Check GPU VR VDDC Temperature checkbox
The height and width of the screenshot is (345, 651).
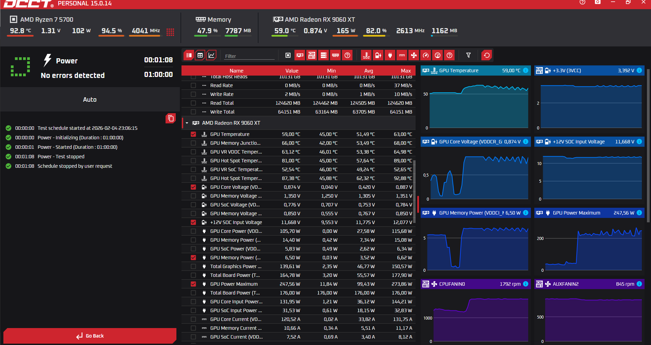193,152
